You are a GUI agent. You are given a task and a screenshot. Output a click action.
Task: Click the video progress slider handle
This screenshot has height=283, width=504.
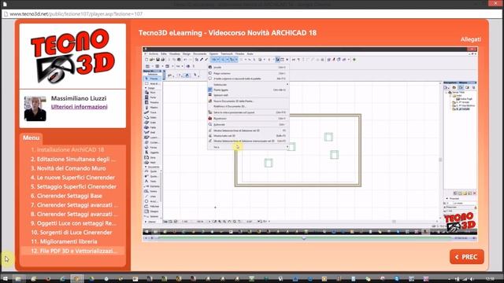[304, 238]
